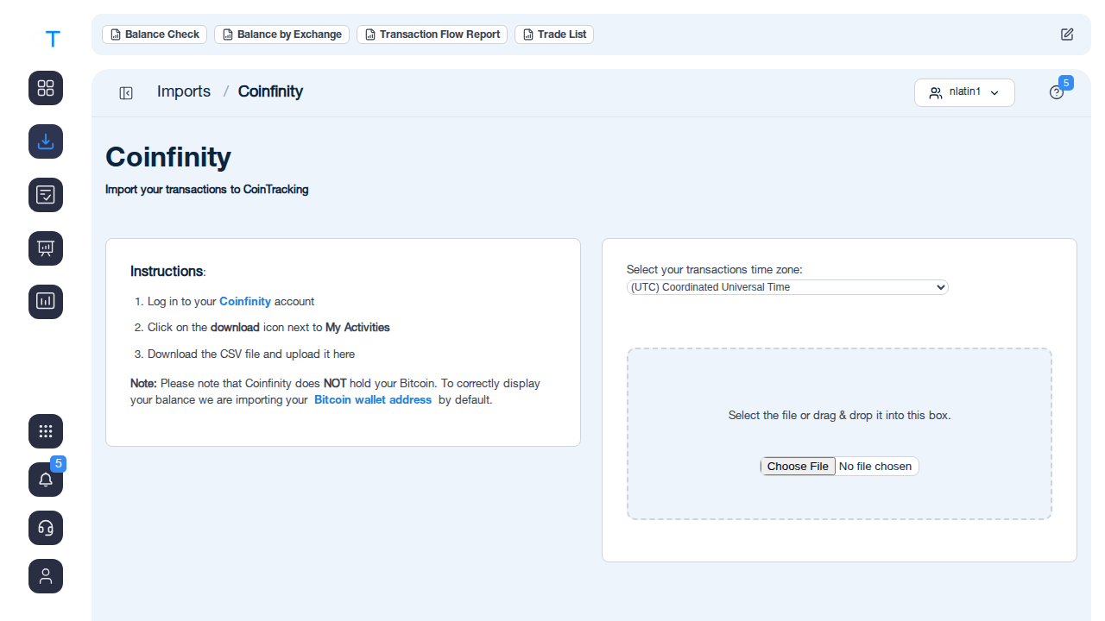Open the bar chart reports icon in sidebar
Screen dimensions: 1105x621
[x=46, y=302]
